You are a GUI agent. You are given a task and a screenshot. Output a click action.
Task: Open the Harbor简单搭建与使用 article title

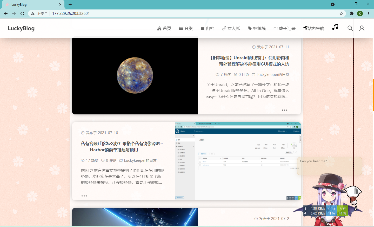[122, 147]
